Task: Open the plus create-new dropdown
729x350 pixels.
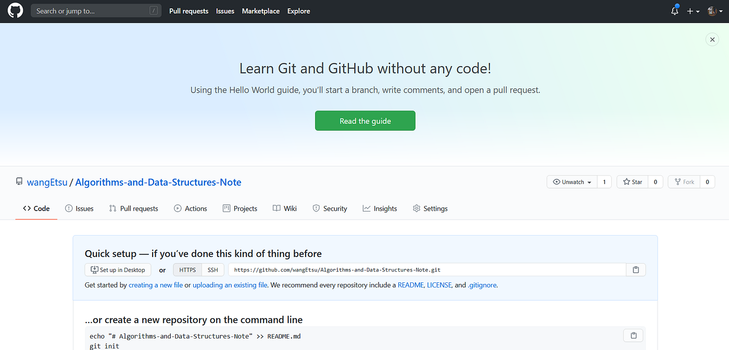Action: [693, 11]
